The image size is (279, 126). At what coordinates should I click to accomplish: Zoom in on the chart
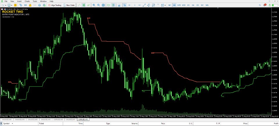(94, 5)
